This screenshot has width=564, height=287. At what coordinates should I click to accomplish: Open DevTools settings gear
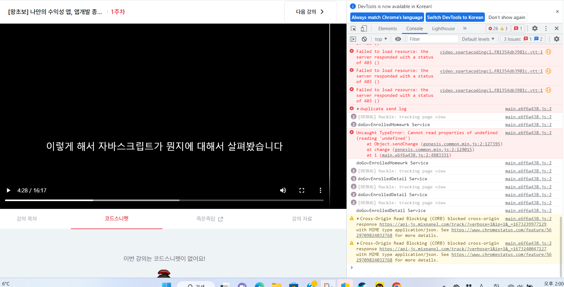point(535,28)
